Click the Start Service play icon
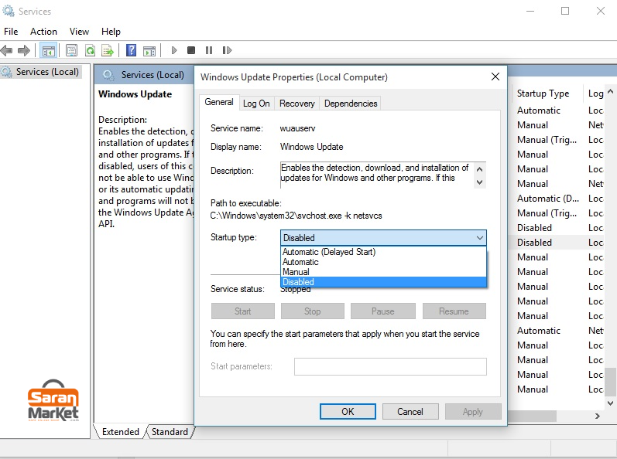Screen dimensions: 617x459 click(x=174, y=50)
